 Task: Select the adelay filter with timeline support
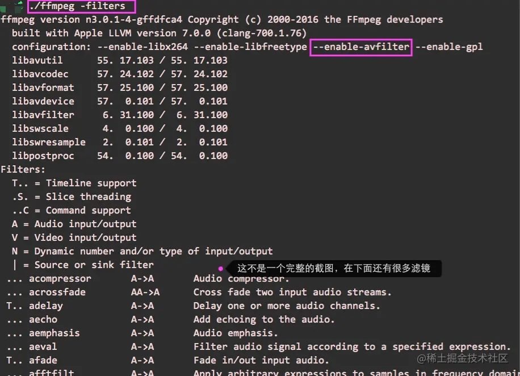[45, 306]
